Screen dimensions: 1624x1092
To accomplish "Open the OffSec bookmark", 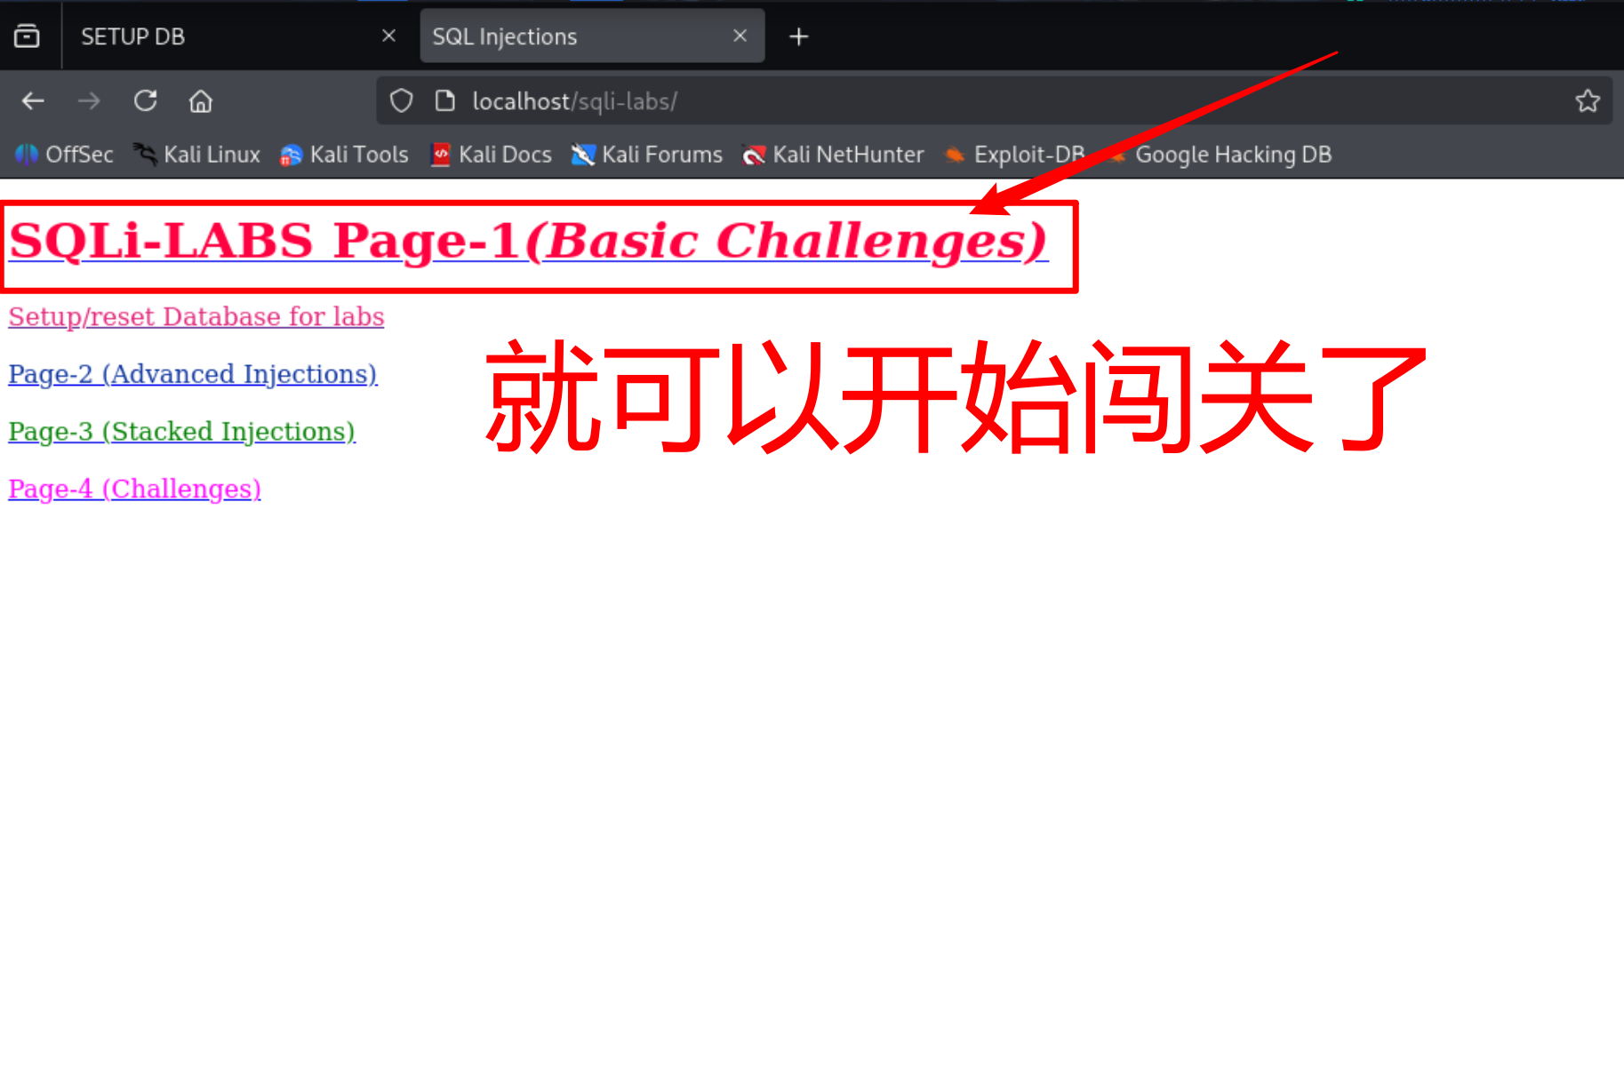I will (x=64, y=154).
